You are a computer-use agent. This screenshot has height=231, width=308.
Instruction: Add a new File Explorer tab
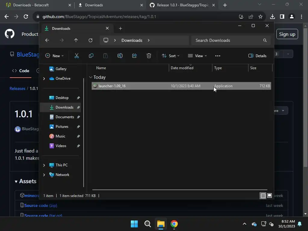(120, 29)
